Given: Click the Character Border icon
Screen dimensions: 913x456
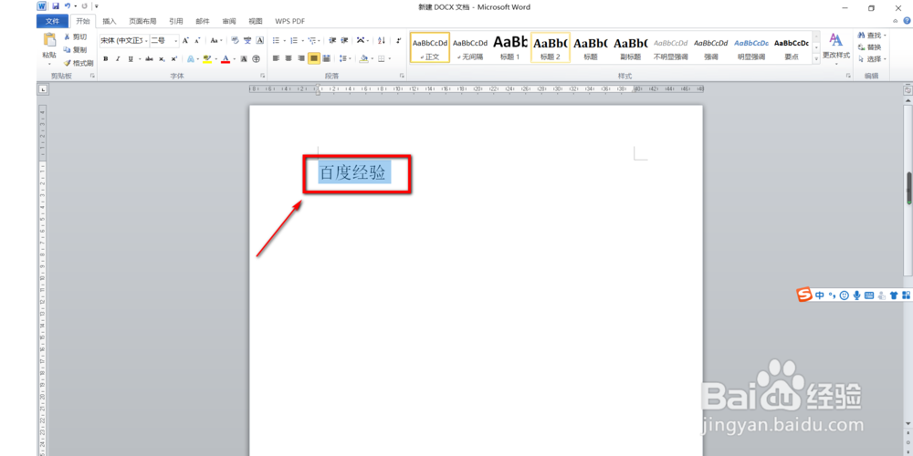Looking at the screenshot, I should (259, 41).
